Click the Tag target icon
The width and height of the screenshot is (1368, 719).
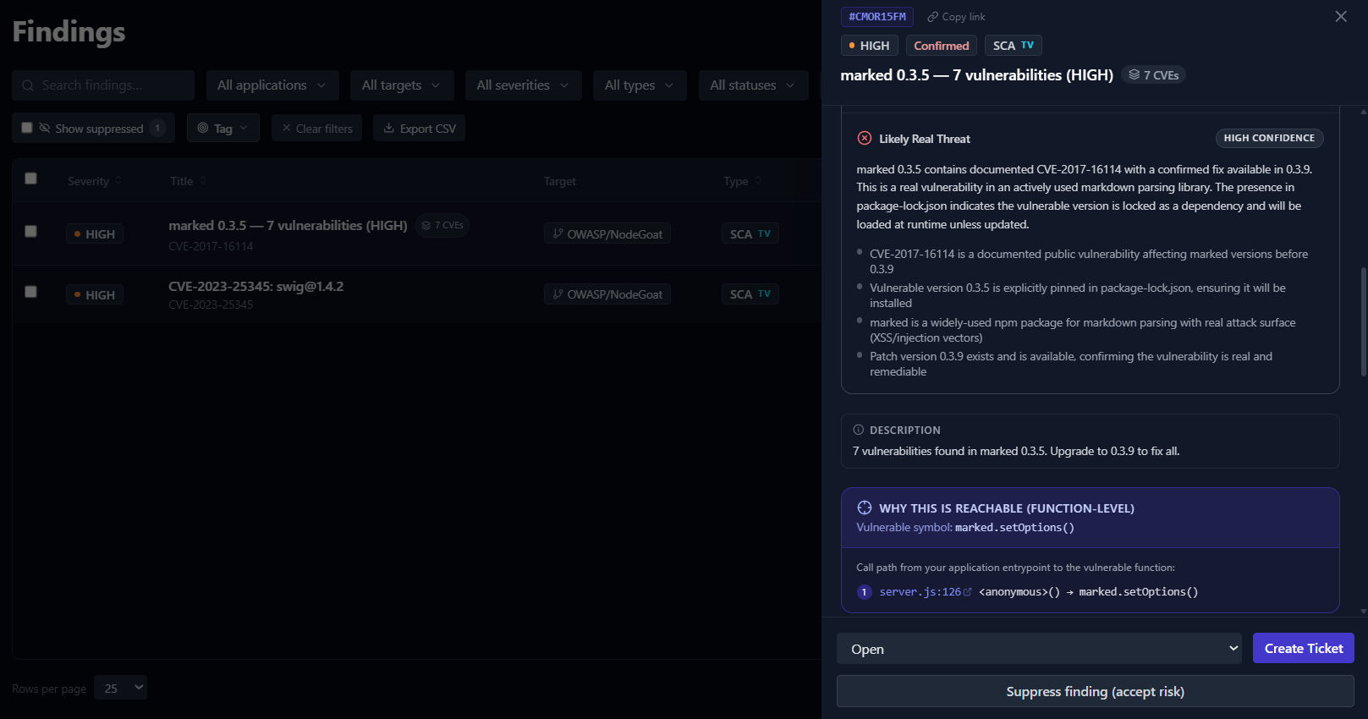click(203, 128)
